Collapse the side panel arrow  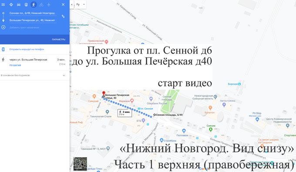point(72,4)
